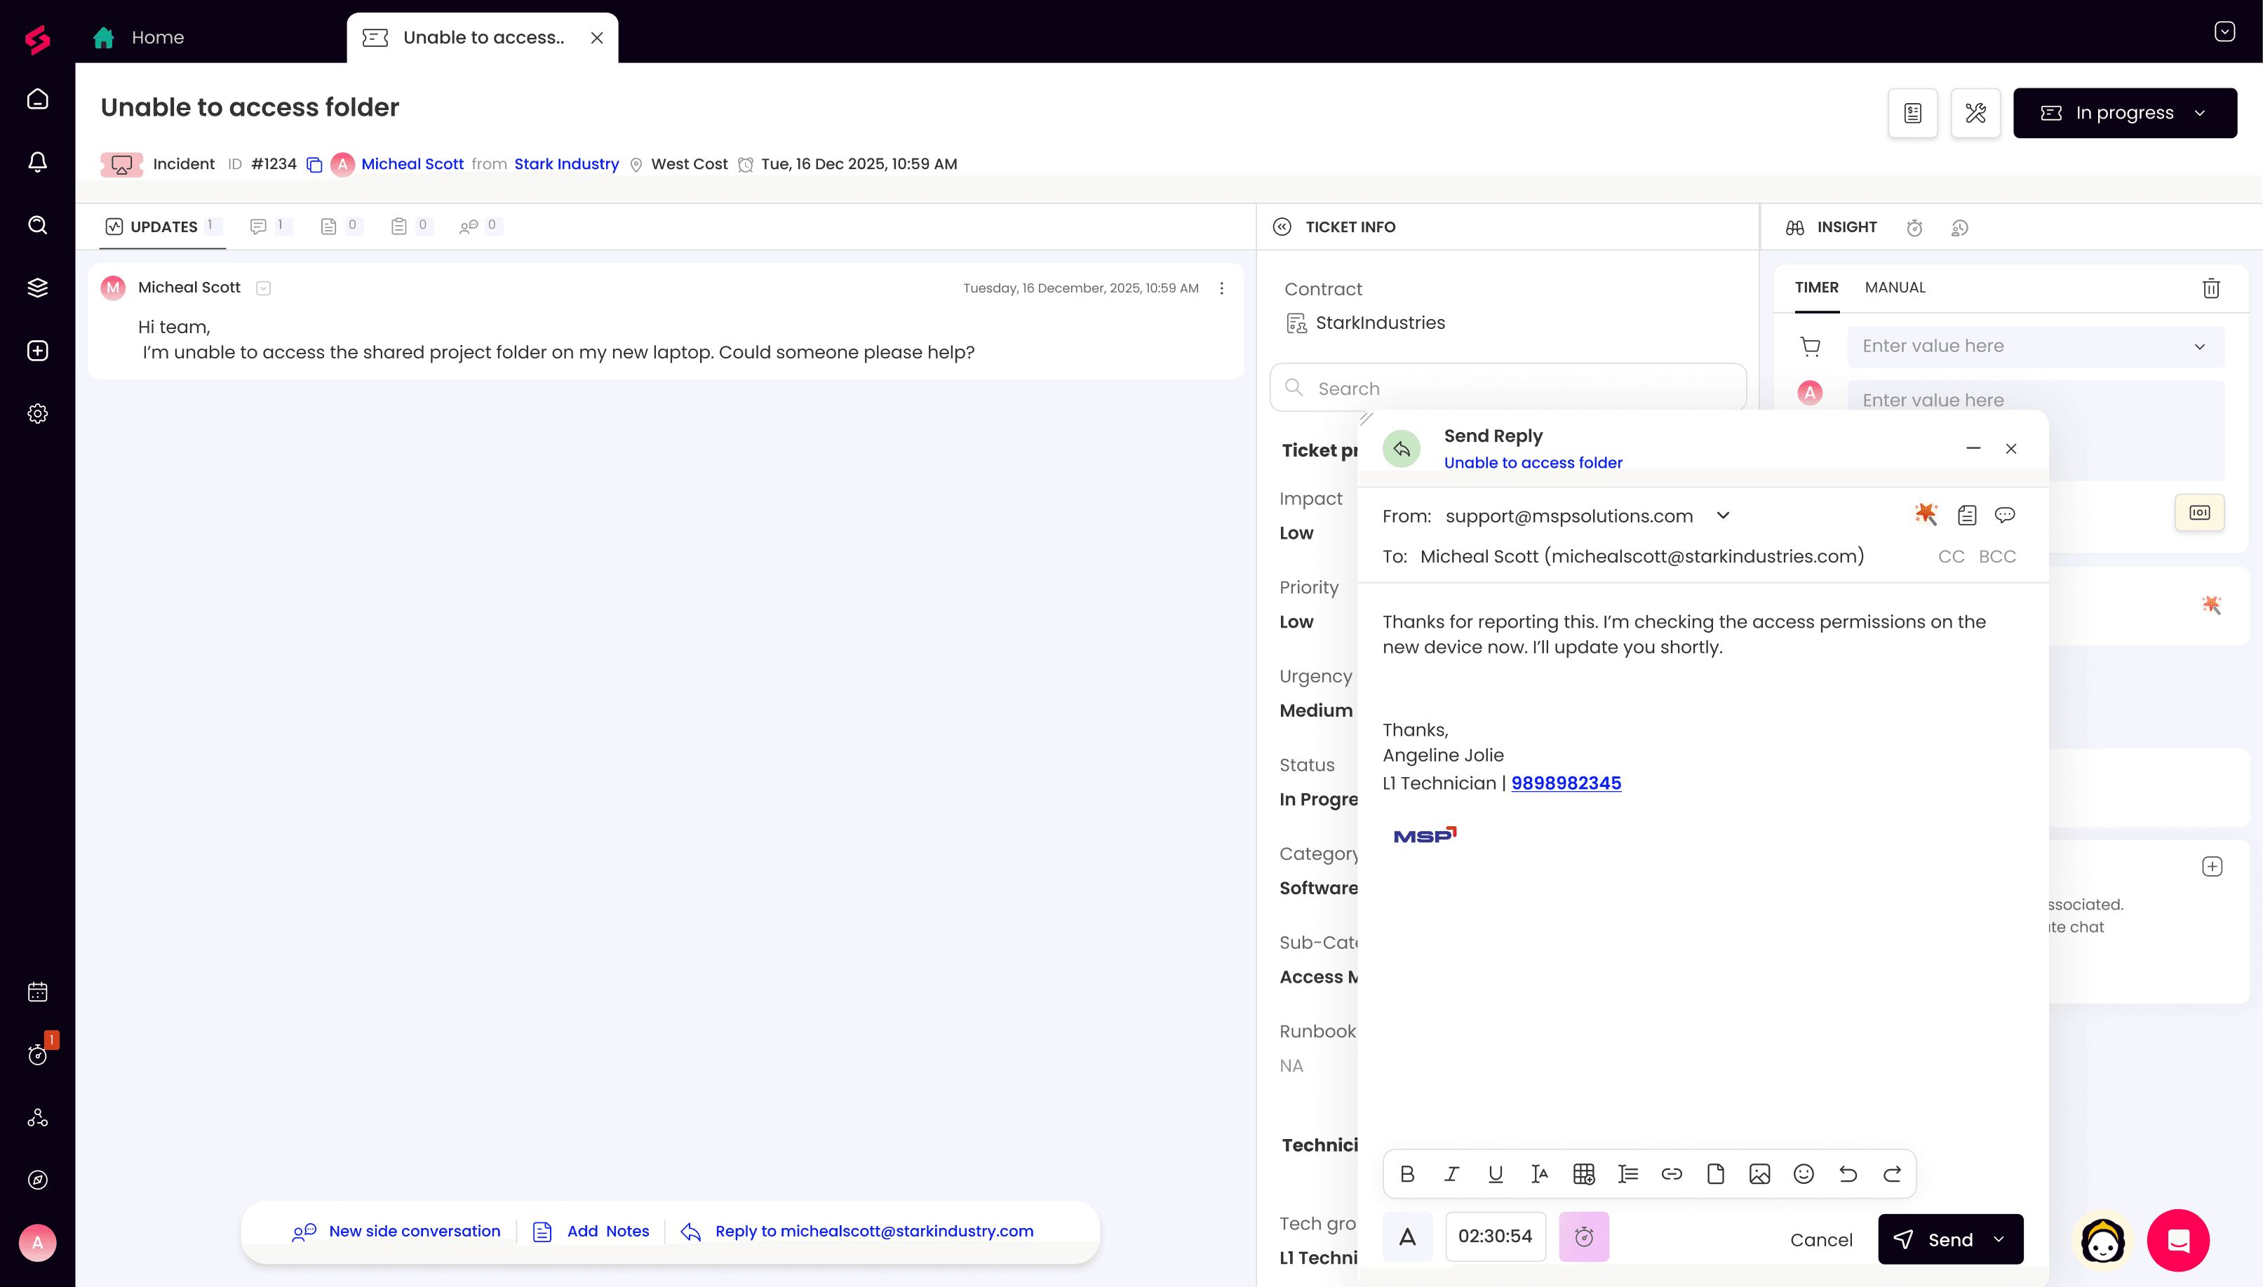Screen dimensions: 2263x1287
Task: Cancel the reply draft
Action: tap(1821, 1239)
